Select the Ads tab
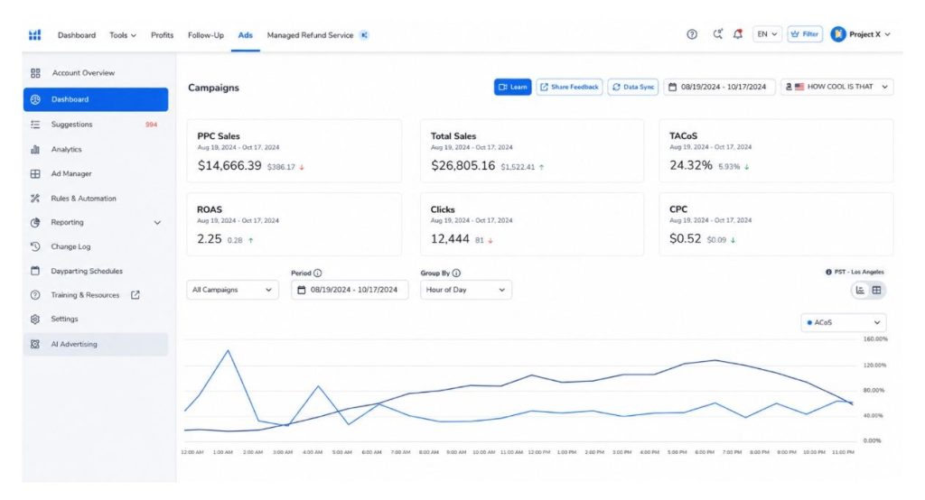The image size is (925, 500). click(246, 35)
